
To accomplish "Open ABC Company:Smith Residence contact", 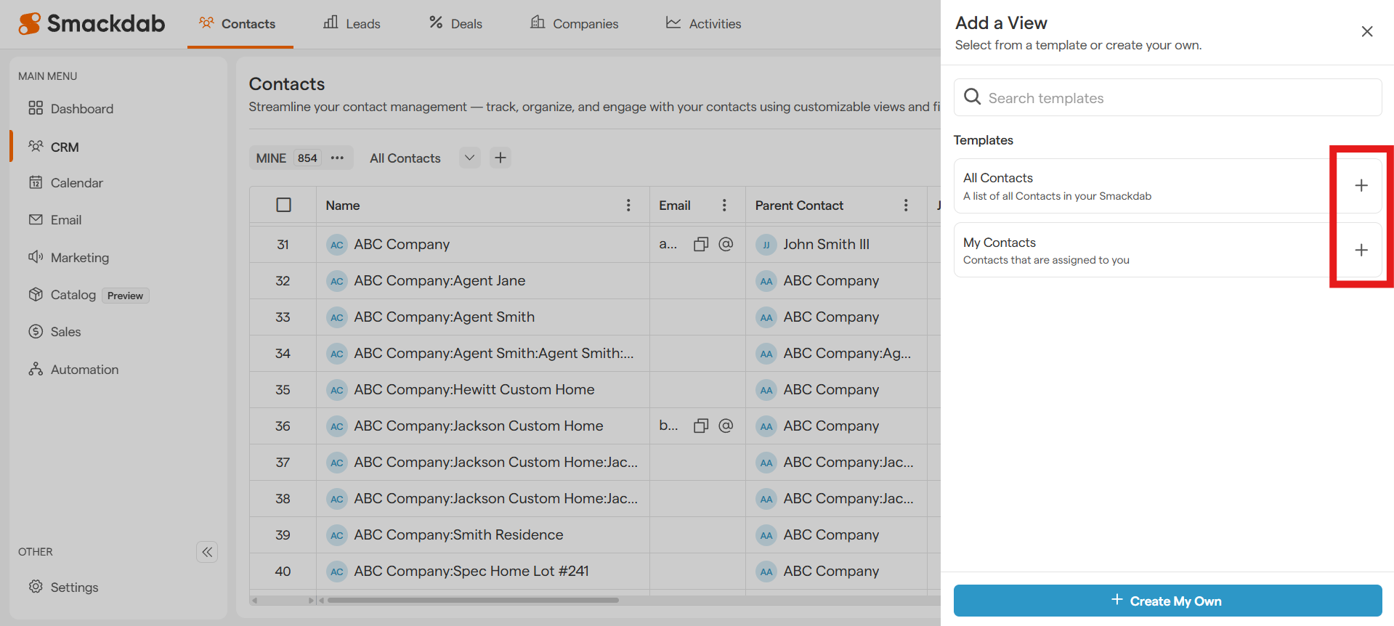I will [x=458, y=534].
